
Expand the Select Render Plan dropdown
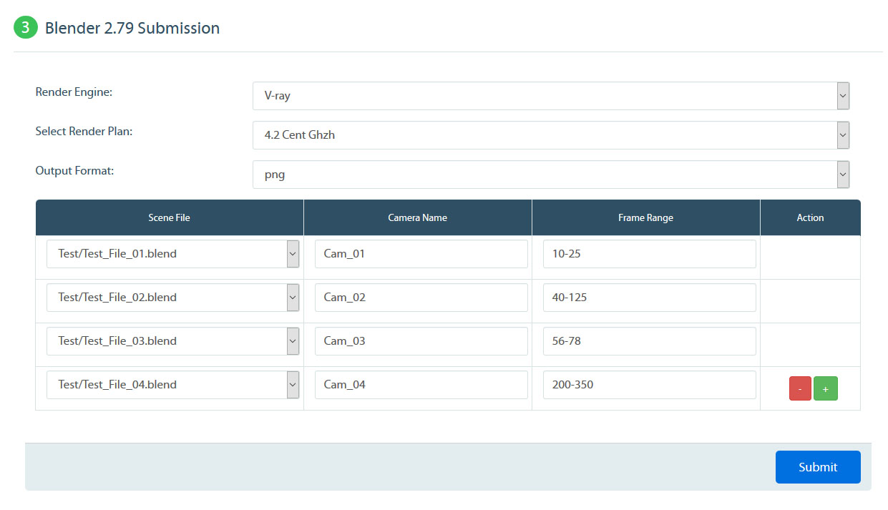point(550,135)
